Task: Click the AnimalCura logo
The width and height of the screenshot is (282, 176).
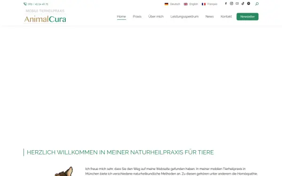Action: [45, 16]
